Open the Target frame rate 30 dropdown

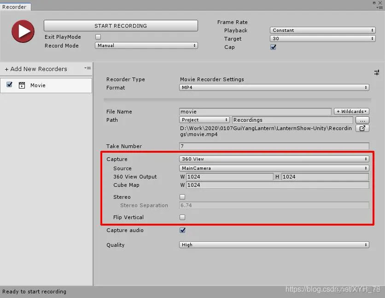(322, 39)
